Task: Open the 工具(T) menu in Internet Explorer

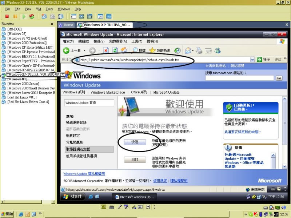Action: (137, 41)
